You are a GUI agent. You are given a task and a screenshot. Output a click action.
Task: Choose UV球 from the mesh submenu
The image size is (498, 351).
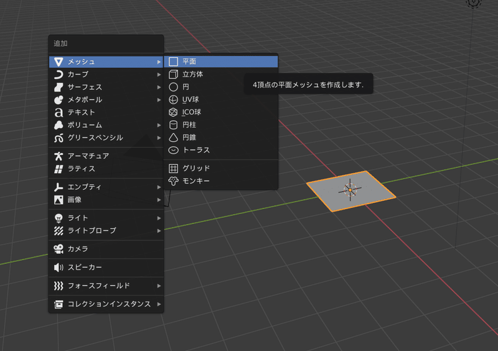(221, 100)
